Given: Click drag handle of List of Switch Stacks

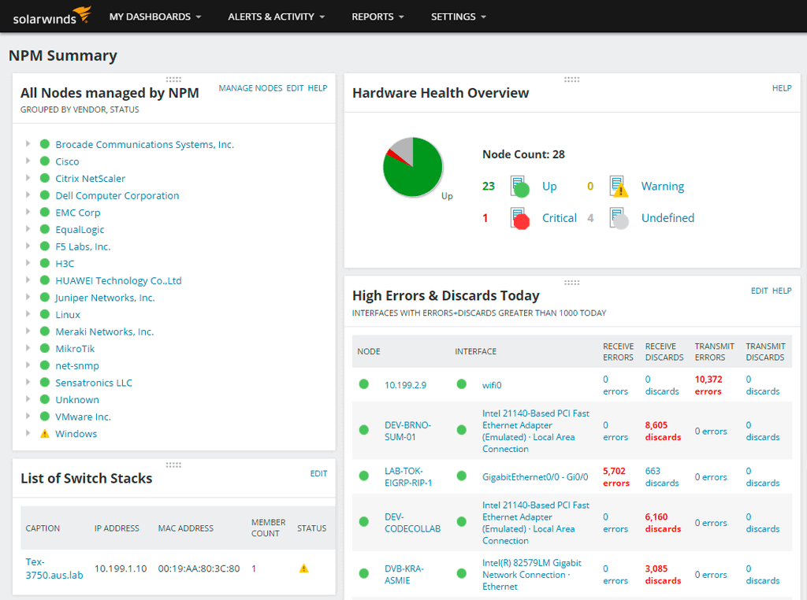Looking at the screenshot, I should 173,465.
